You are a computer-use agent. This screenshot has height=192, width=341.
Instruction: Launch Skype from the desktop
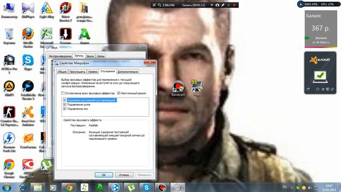coord(28,62)
